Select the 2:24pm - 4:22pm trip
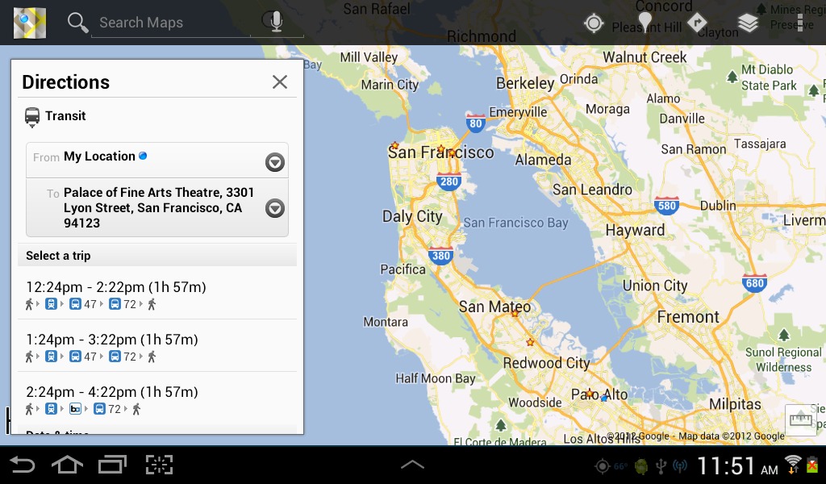The height and width of the screenshot is (484, 826). point(157,398)
